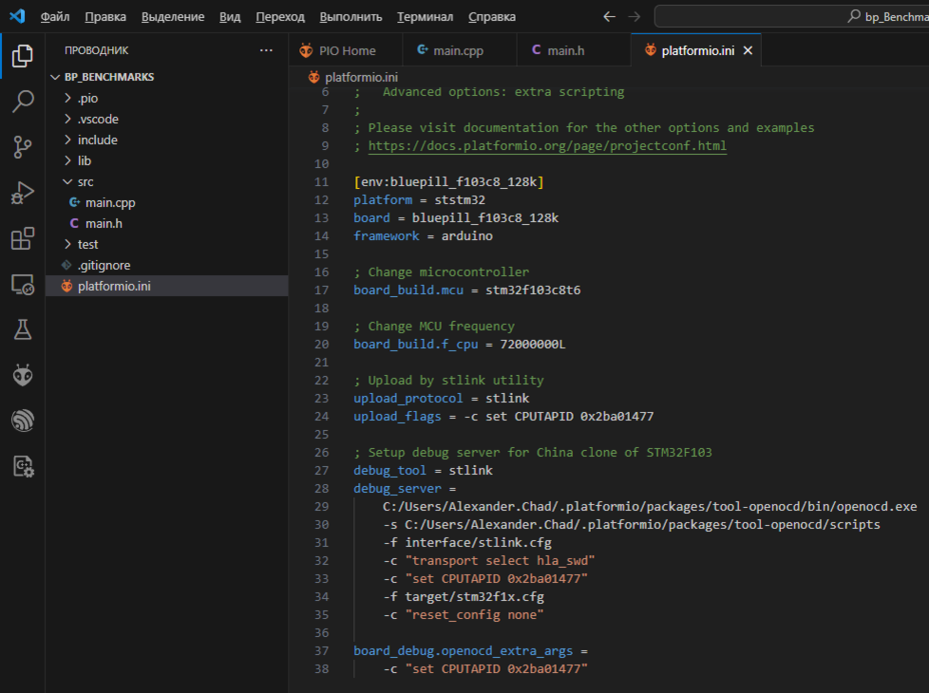The height and width of the screenshot is (693, 929).
Task: Switch to the main.cpp tab
Action: pyautogui.click(x=459, y=50)
